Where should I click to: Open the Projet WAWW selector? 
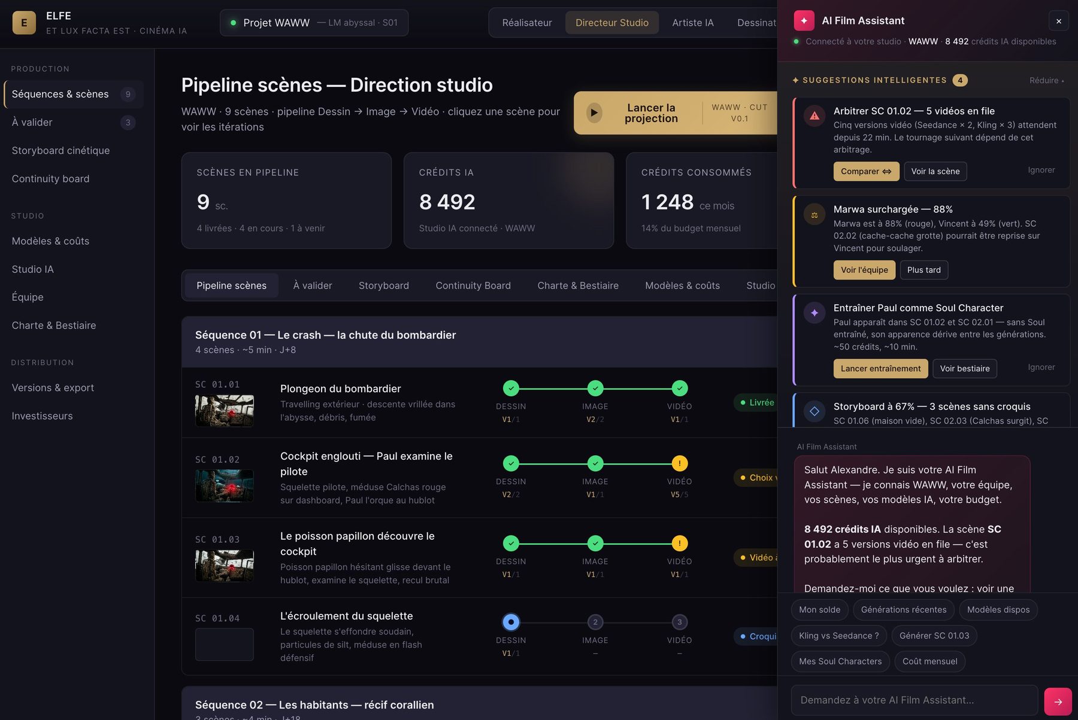pyautogui.click(x=314, y=23)
